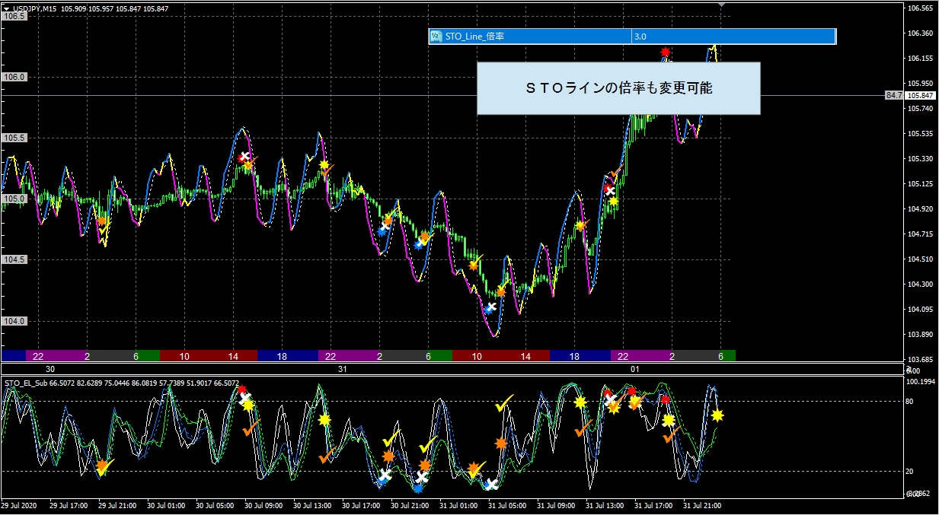939x515 pixels.
Task: Click the 105.0 round-number level label on the left
Action: [14, 199]
